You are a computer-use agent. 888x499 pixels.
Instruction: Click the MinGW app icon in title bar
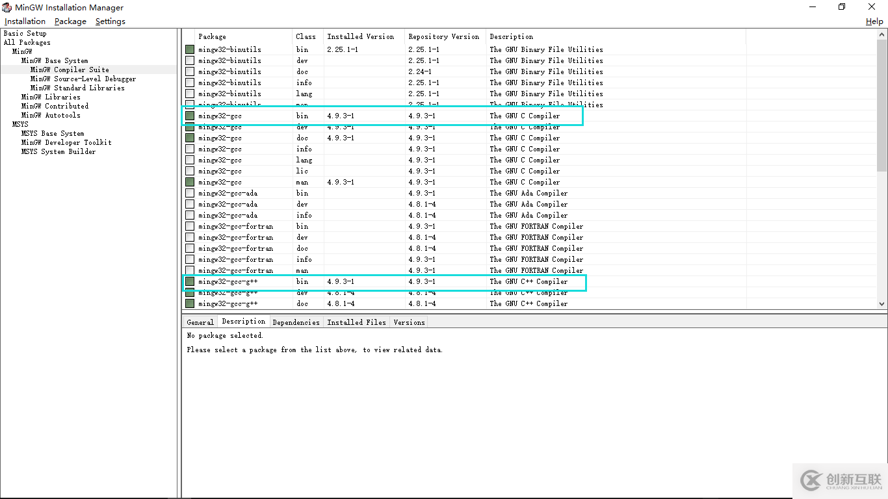[x=7, y=7]
